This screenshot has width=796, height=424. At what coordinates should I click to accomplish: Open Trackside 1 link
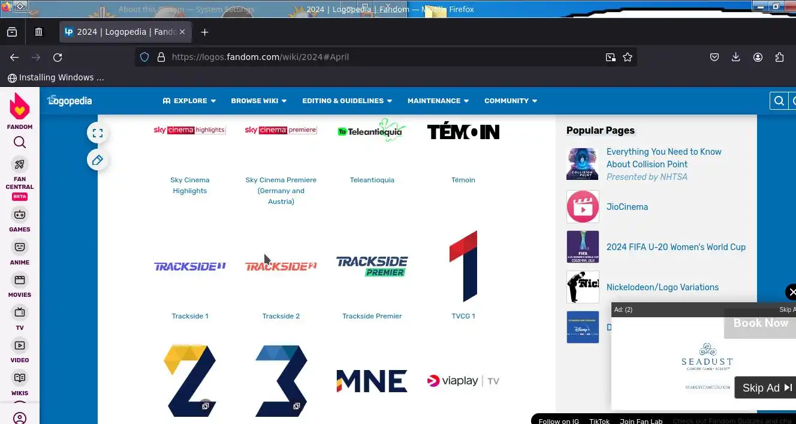(x=190, y=316)
